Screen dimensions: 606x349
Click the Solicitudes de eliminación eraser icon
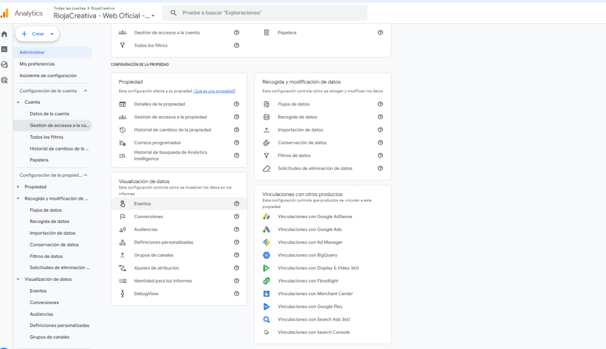coord(266,168)
